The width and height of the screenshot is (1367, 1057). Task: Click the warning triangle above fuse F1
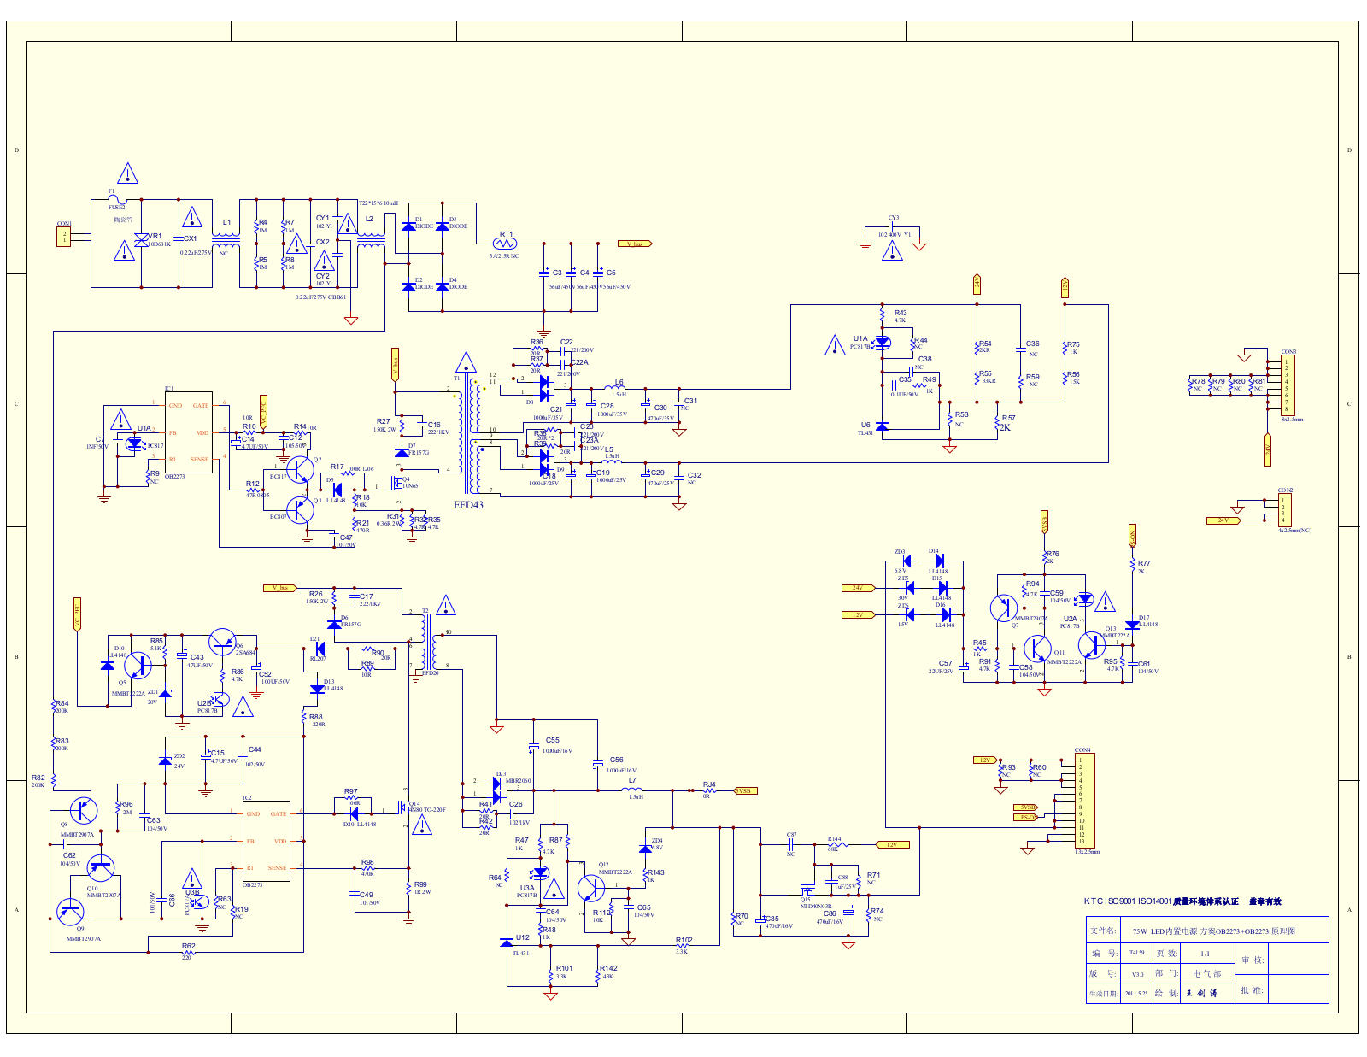pyautogui.click(x=126, y=173)
